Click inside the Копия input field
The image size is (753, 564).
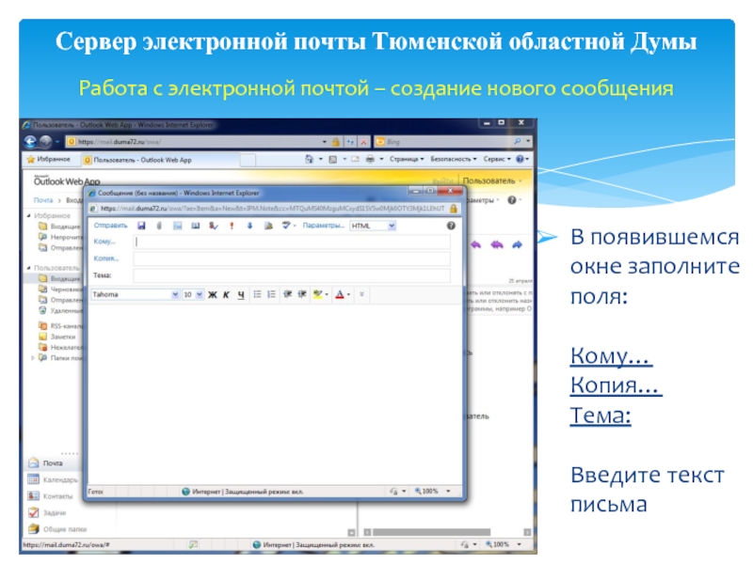pyautogui.click(x=292, y=259)
